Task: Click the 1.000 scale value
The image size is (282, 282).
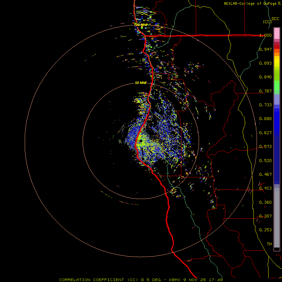Action: pyautogui.click(x=265, y=35)
